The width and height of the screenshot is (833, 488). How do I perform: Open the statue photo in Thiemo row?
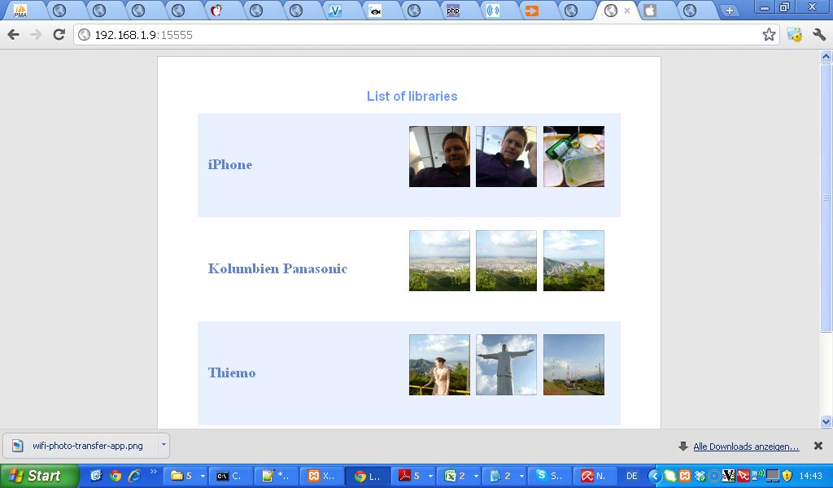click(506, 364)
